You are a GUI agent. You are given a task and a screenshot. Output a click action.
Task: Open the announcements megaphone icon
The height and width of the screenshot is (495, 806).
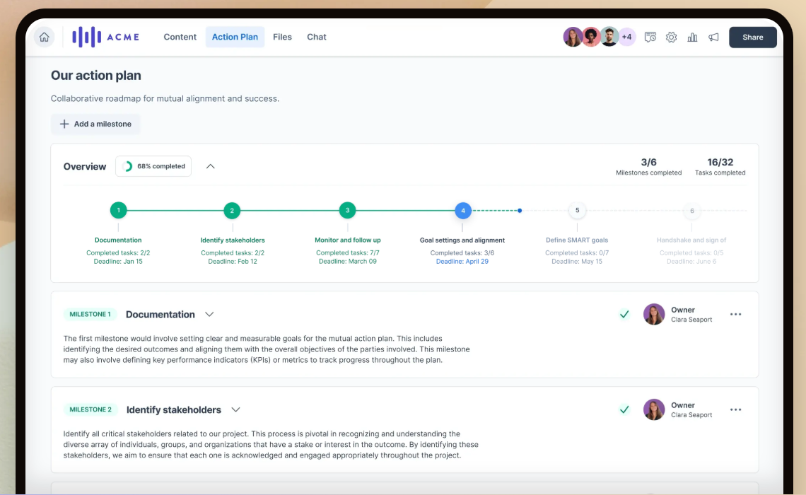(713, 37)
